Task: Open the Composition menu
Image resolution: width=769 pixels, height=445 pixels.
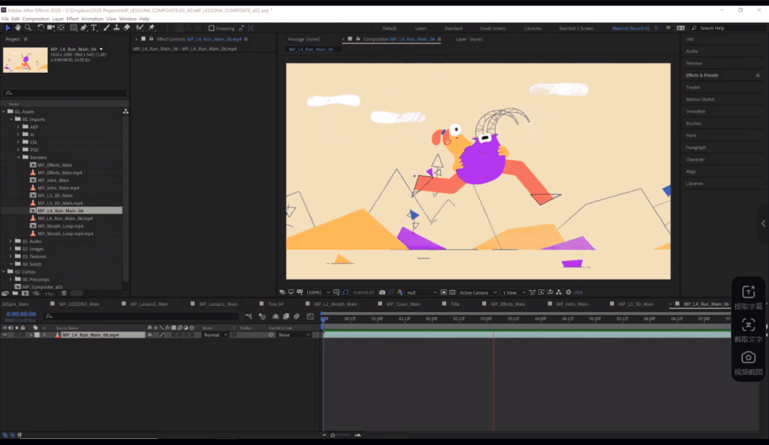Action: click(x=36, y=19)
